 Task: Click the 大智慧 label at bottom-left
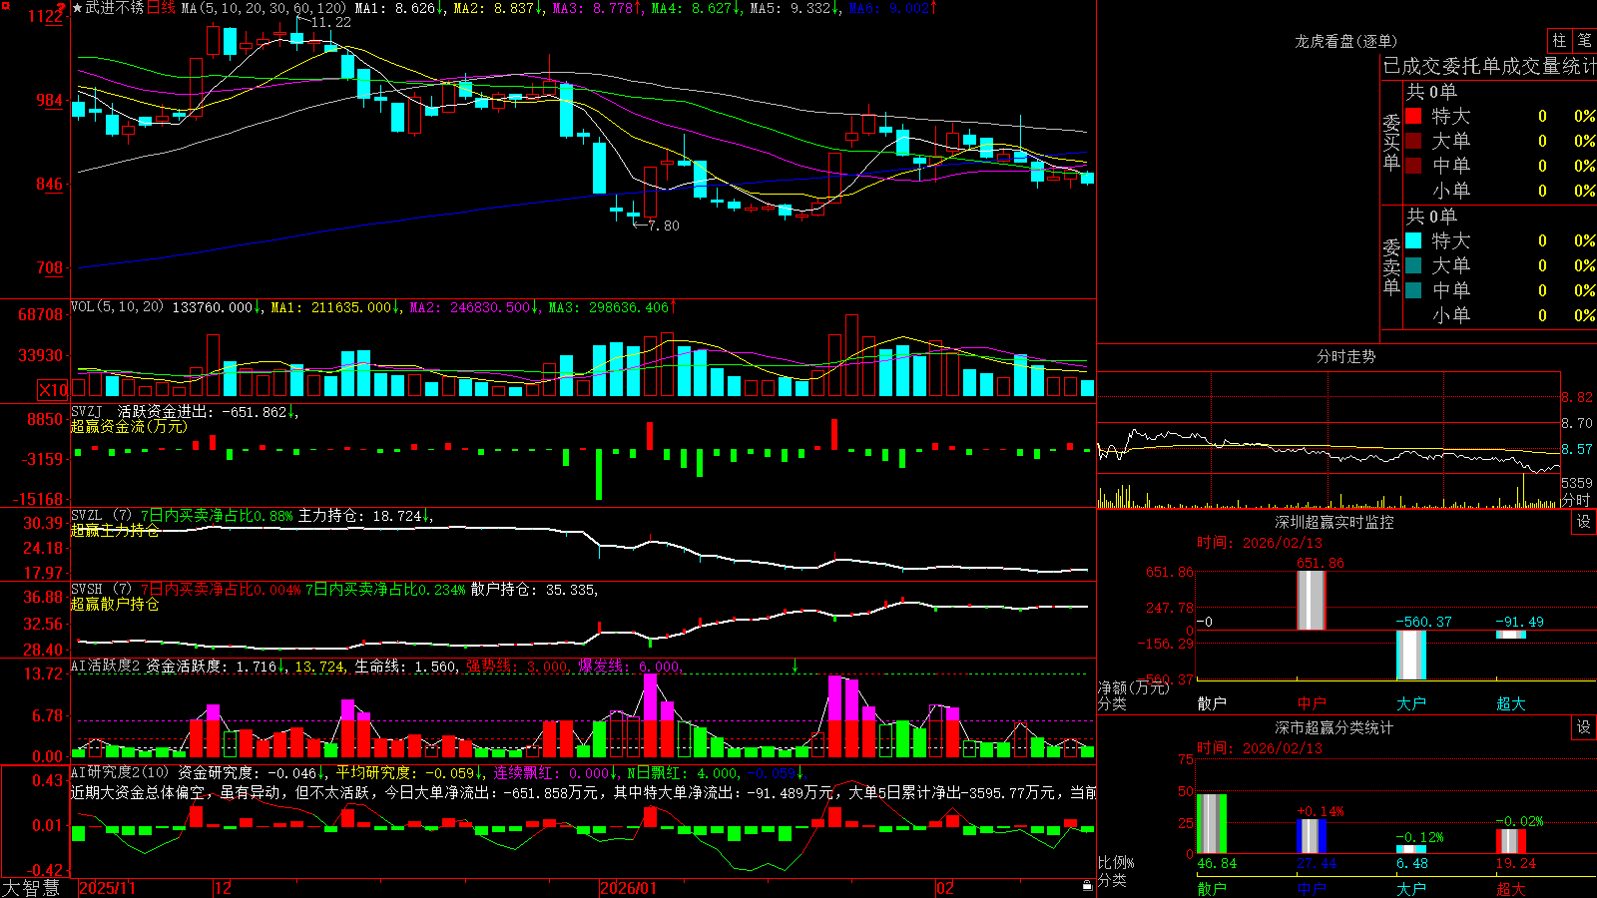(x=31, y=888)
